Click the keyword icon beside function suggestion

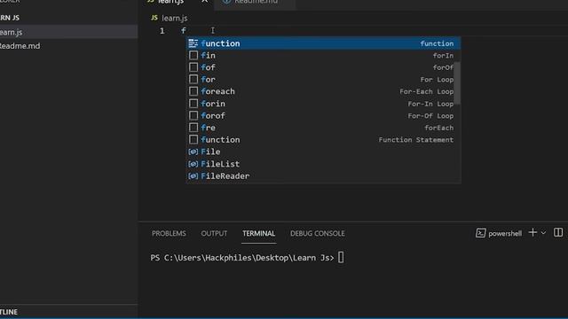(x=193, y=43)
